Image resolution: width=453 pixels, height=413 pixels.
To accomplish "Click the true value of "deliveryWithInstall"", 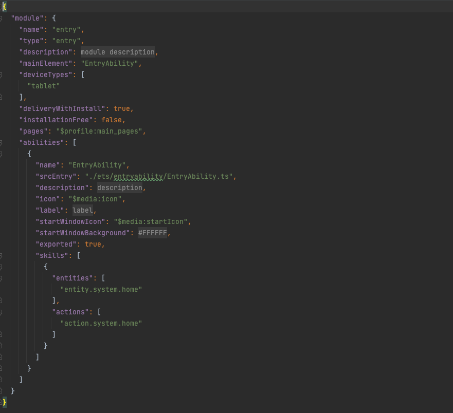I will click(122, 109).
